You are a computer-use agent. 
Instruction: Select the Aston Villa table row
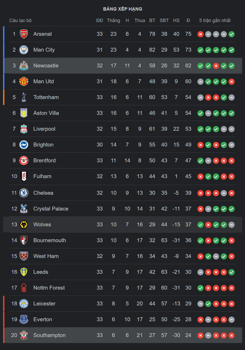(122, 113)
